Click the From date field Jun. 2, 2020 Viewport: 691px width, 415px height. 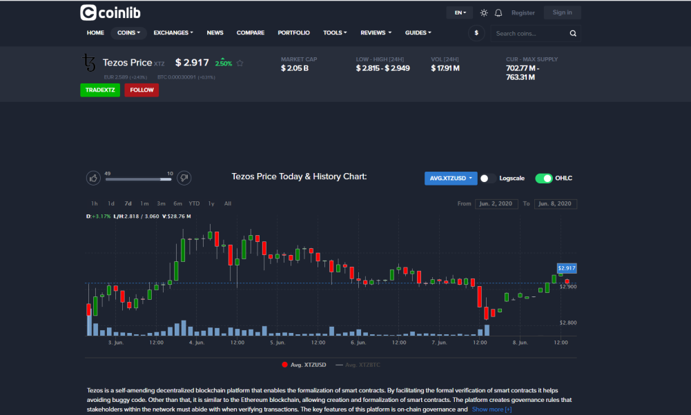[x=496, y=204]
